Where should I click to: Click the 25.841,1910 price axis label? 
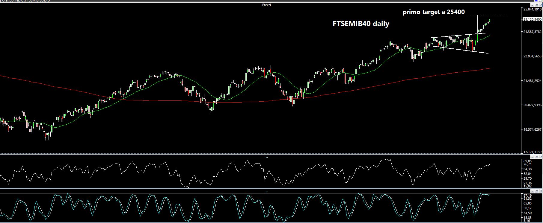tap(532, 10)
